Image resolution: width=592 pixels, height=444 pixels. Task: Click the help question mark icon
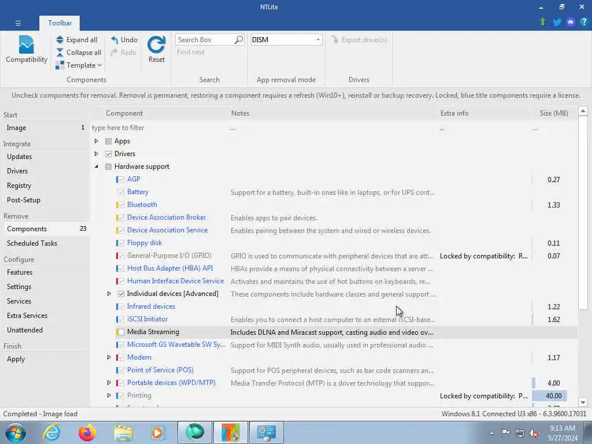point(584,23)
